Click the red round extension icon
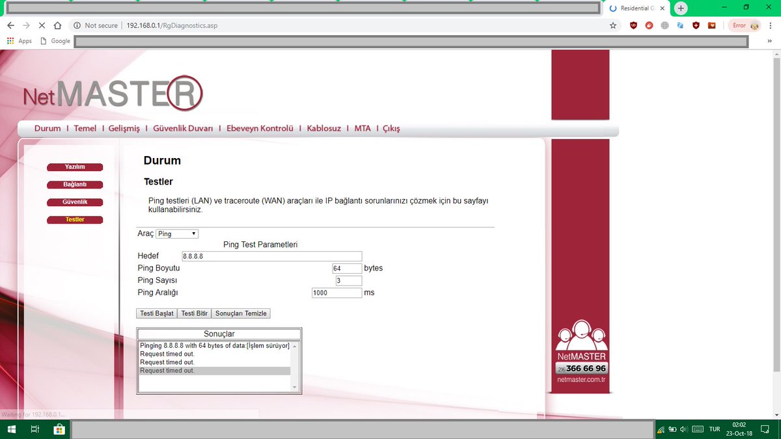This screenshot has width=781, height=439. 649,25
